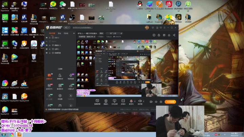
Task: Open the 浏览器 browser tool
Action: pos(60,97)
